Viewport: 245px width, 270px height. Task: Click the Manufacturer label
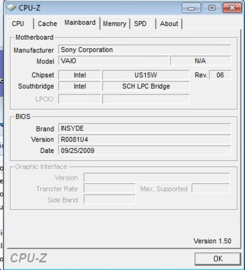(x=34, y=50)
